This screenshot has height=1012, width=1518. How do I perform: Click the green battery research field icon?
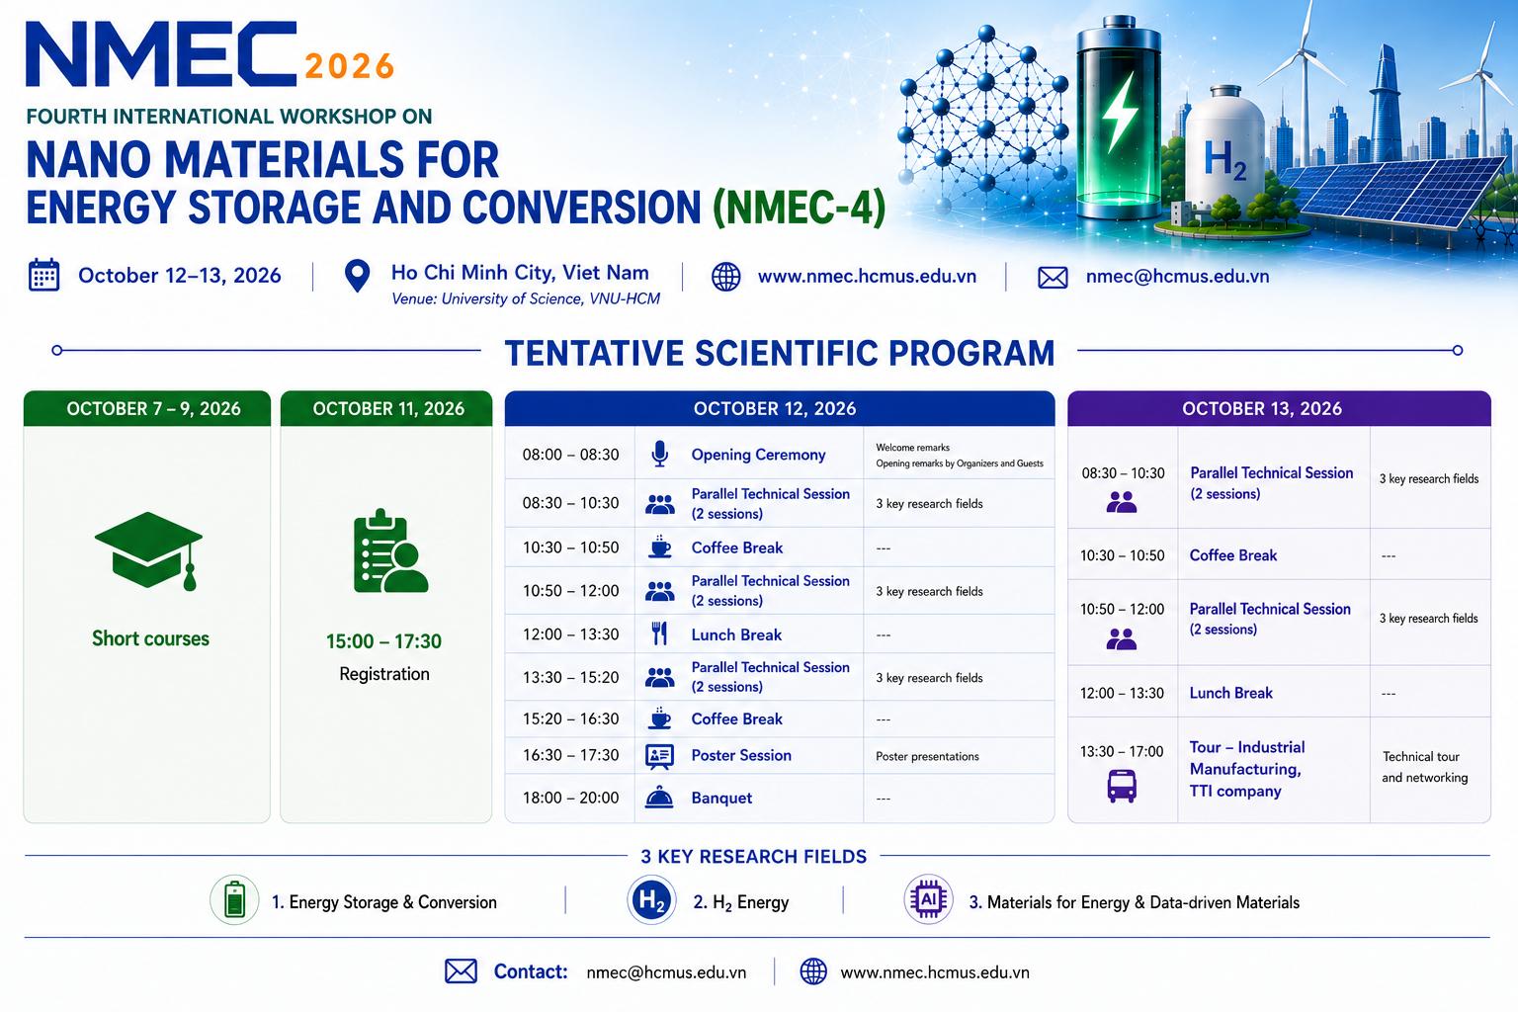point(234,900)
